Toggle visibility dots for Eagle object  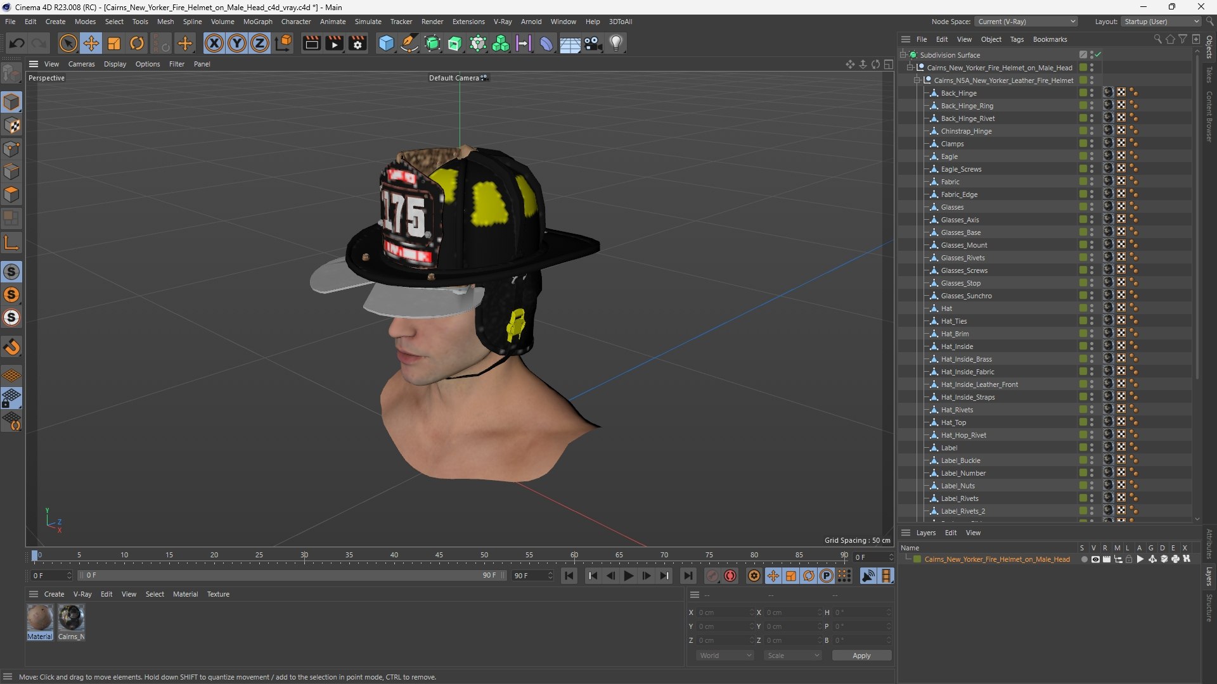[1091, 156]
